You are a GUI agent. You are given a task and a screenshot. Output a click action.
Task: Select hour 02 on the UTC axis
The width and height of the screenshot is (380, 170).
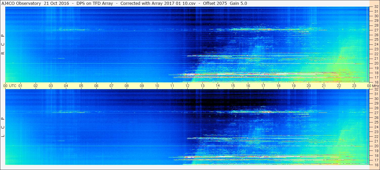pyautogui.click(x=36, y=86)
